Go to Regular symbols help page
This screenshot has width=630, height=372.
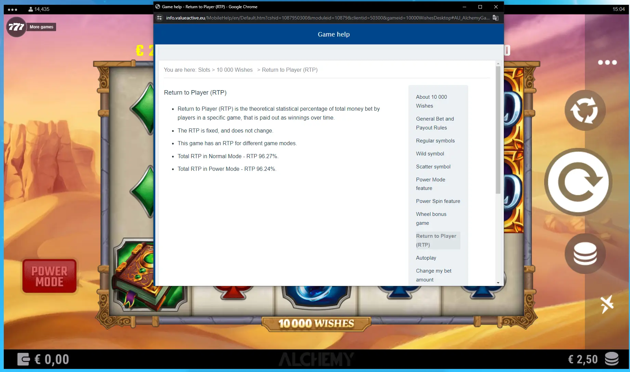[x=435, y=141]
